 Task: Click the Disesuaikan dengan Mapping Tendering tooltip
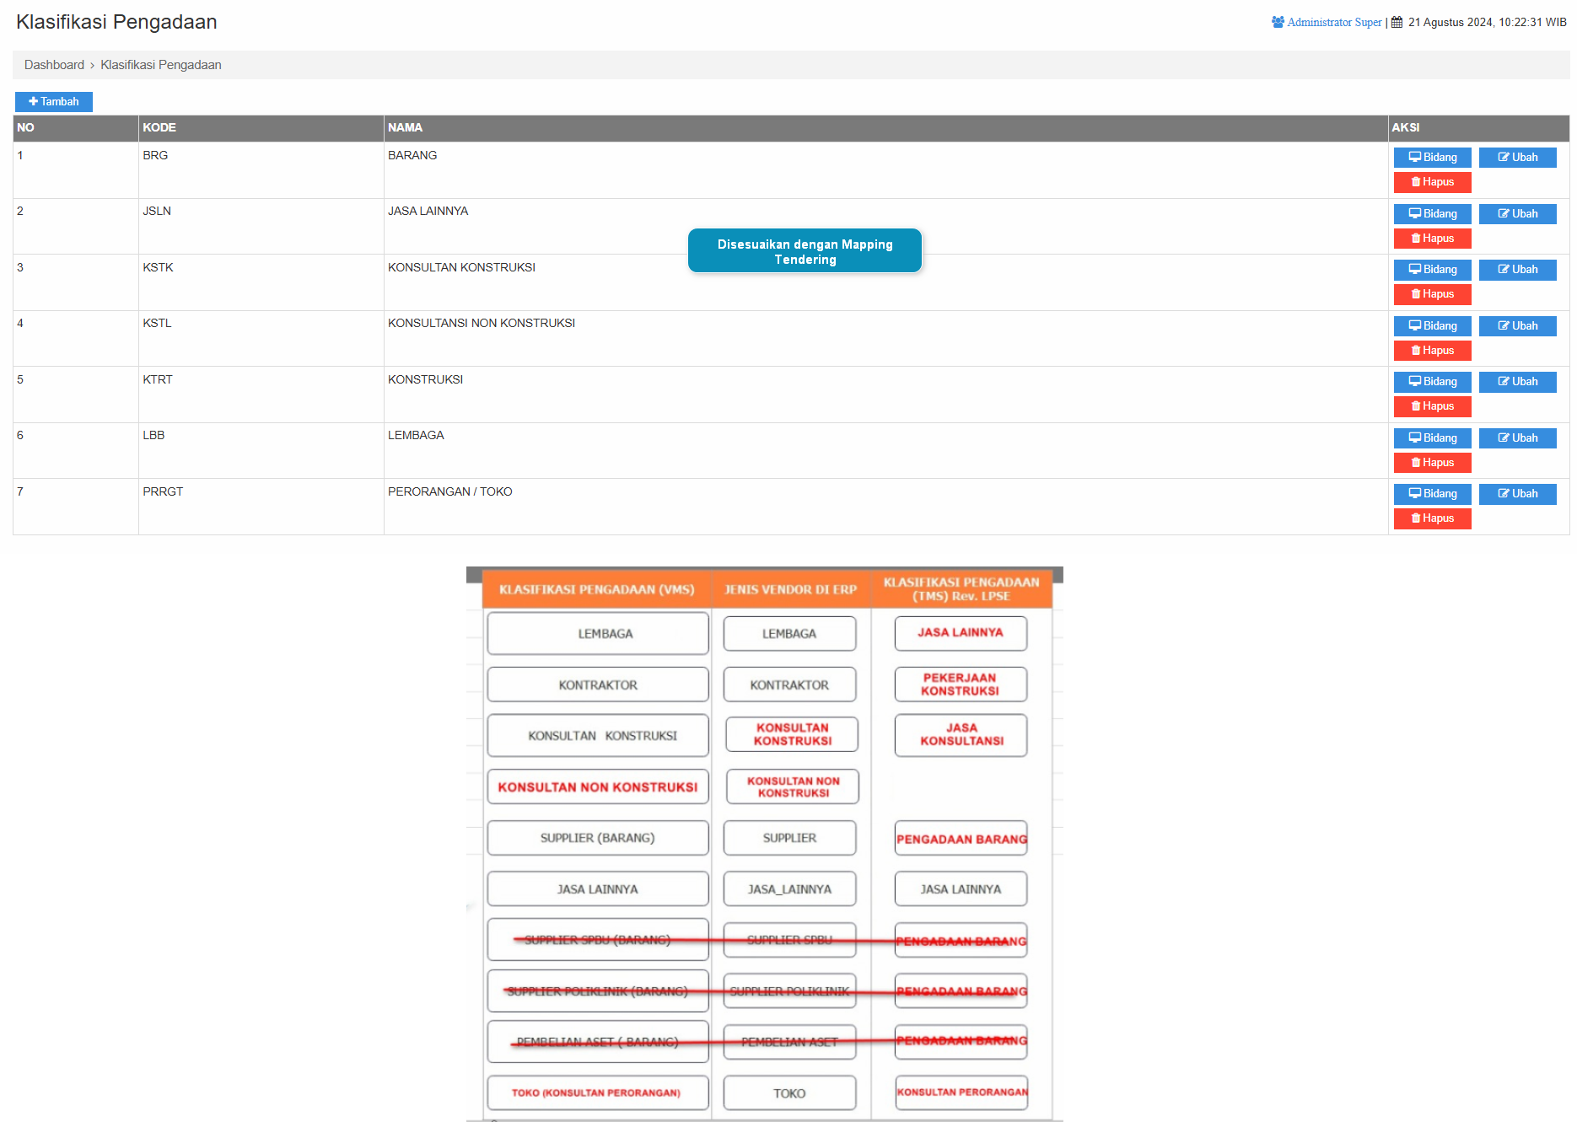pyautogui.click(x=805, y=251)
